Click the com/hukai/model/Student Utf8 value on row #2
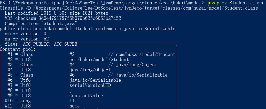 [x=95, y=60]
